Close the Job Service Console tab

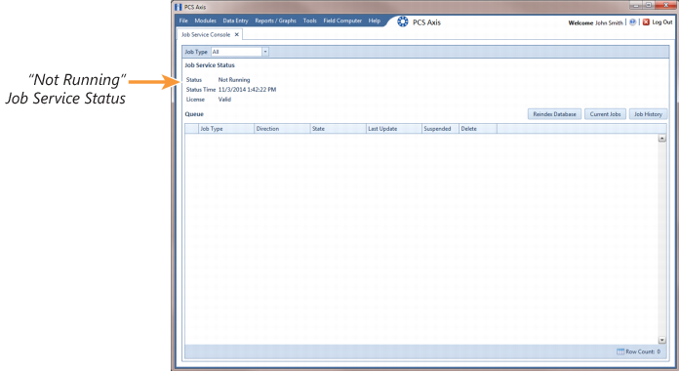coord(237,35)
